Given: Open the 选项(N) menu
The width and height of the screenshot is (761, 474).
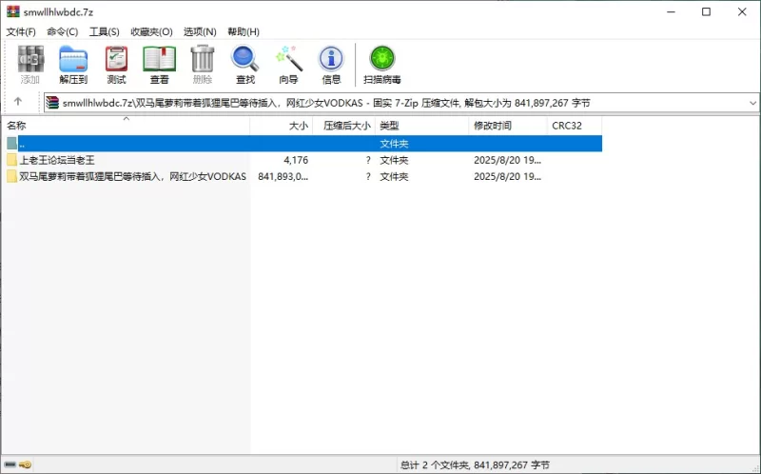Looking at the screenshot, I should click(200, 31).
